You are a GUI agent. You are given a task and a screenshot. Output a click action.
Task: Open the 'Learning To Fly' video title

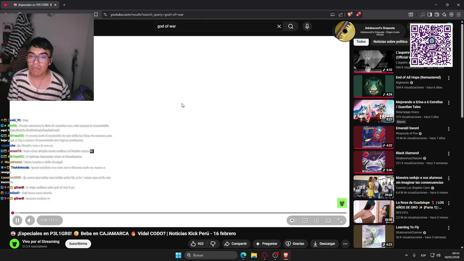coord(407,227)
